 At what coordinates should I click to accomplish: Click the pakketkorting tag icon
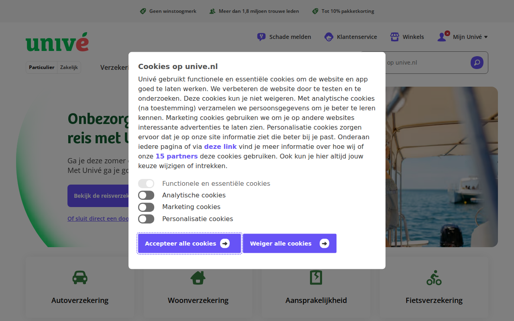point(315,11)
